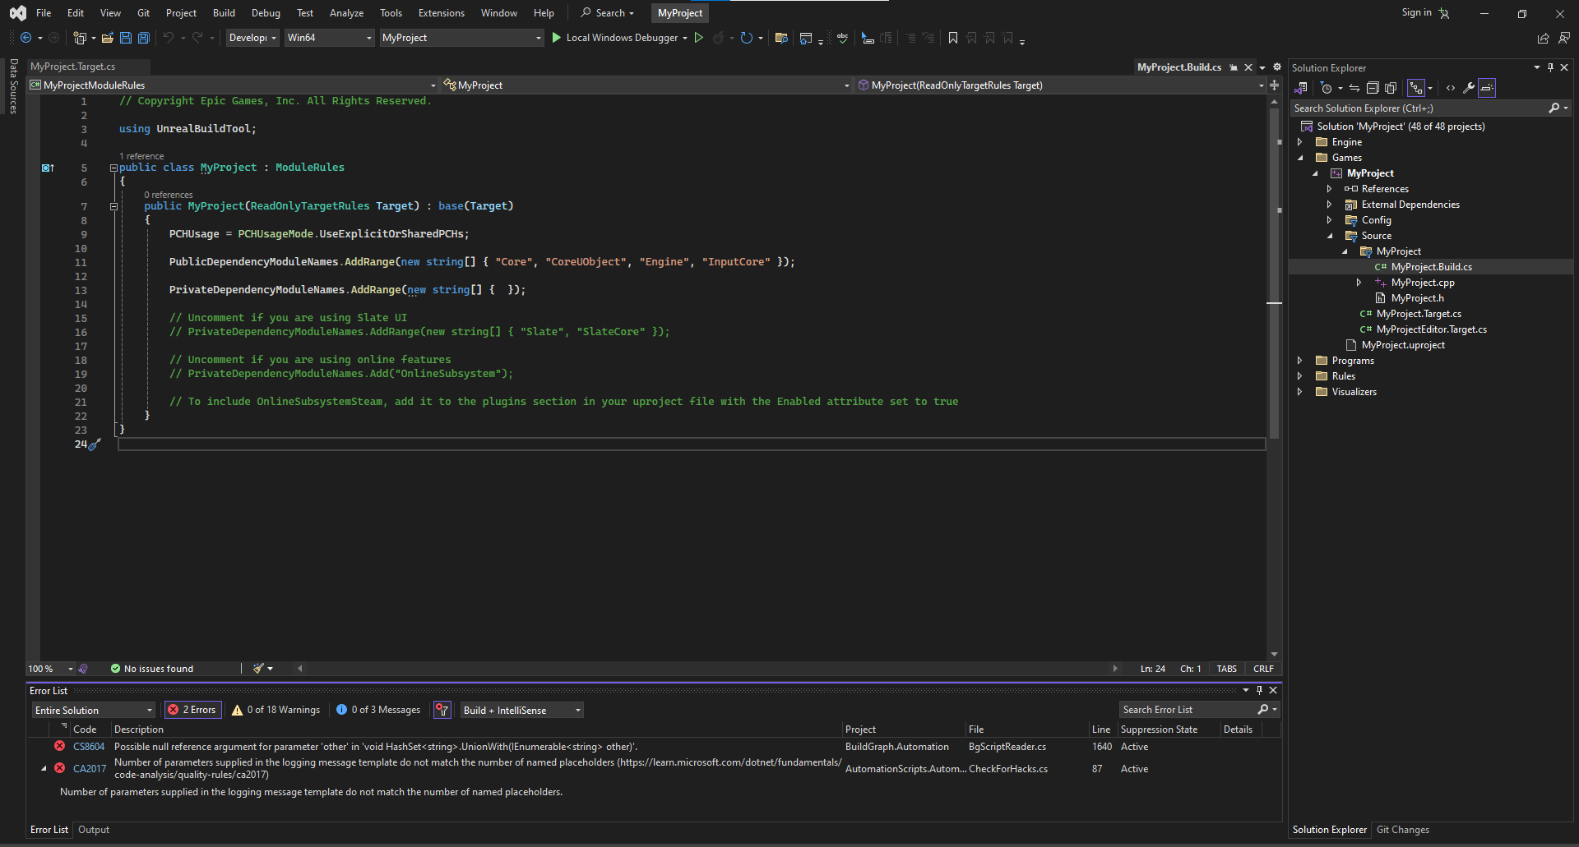Click error code link CS8604
Image resolution: width=1579 pixels, height=847 pixels.
pos(89,747)
